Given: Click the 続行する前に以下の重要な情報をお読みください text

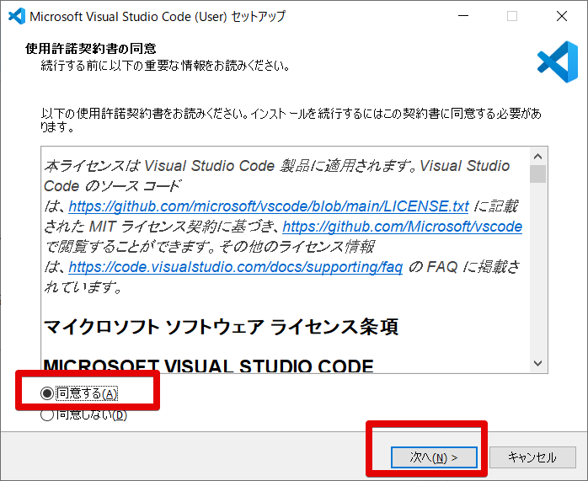Looking at the screenshot, I should 165,66.
